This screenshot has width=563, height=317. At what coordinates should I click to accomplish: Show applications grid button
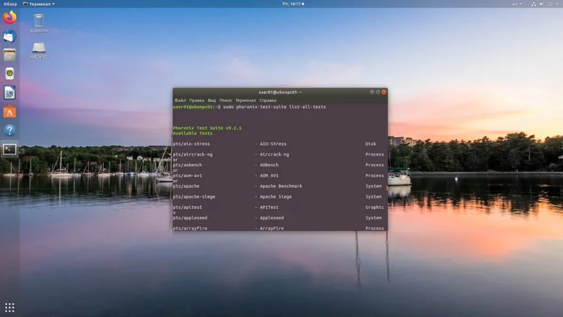coord(10,307)
